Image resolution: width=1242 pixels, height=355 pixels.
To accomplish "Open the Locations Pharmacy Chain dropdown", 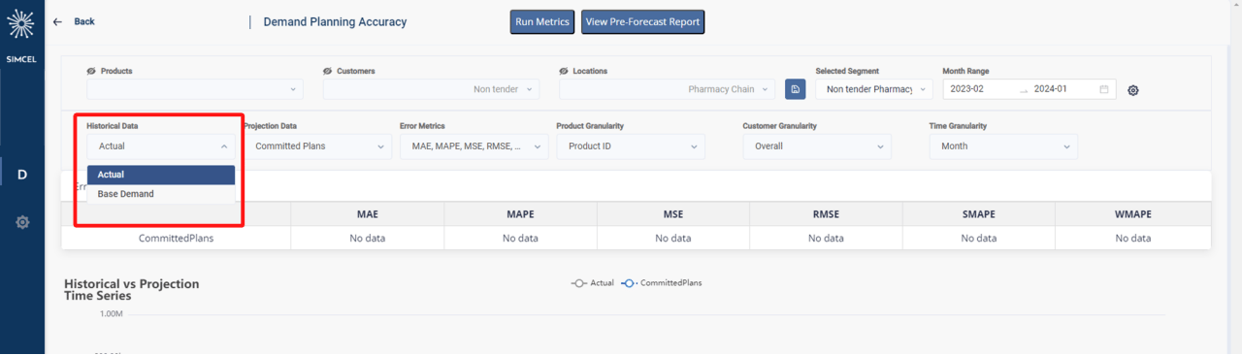I will (668, 89).
